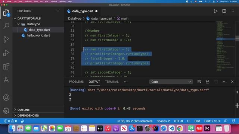
Task: Open the Apple menu
Action: 3,1
